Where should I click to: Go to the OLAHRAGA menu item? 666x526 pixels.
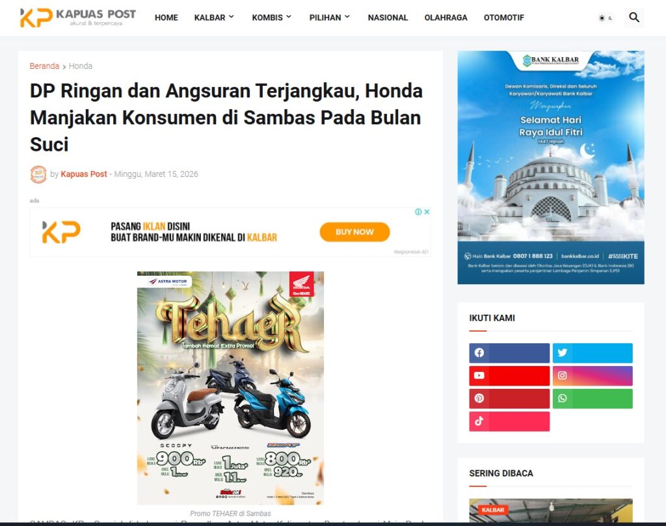coord(446,18)
